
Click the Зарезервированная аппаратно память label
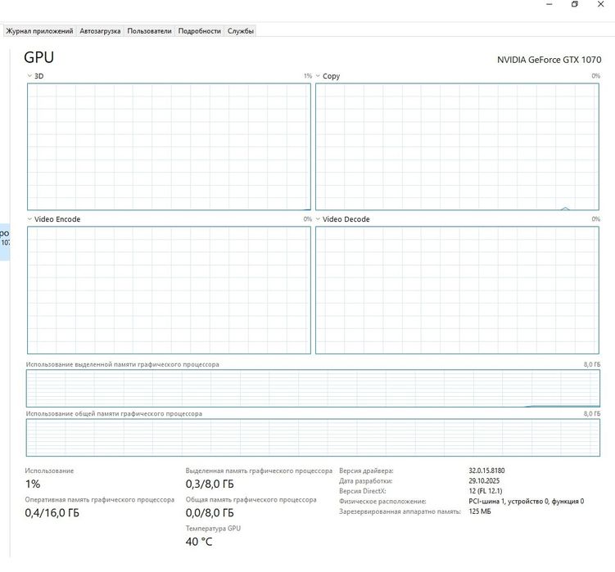(x=400, y=511)
